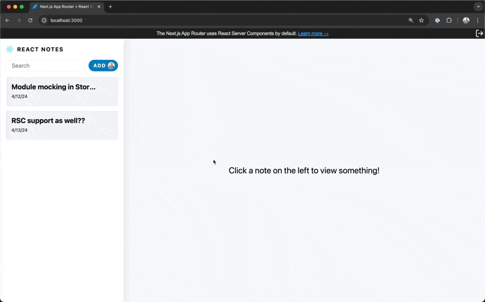
Task: Close the Next.js App Router tab
Action: [99, 7]
